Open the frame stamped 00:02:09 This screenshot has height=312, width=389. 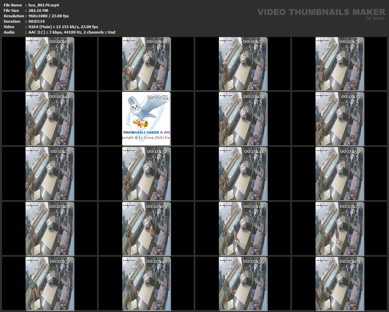tap(146, 229)
